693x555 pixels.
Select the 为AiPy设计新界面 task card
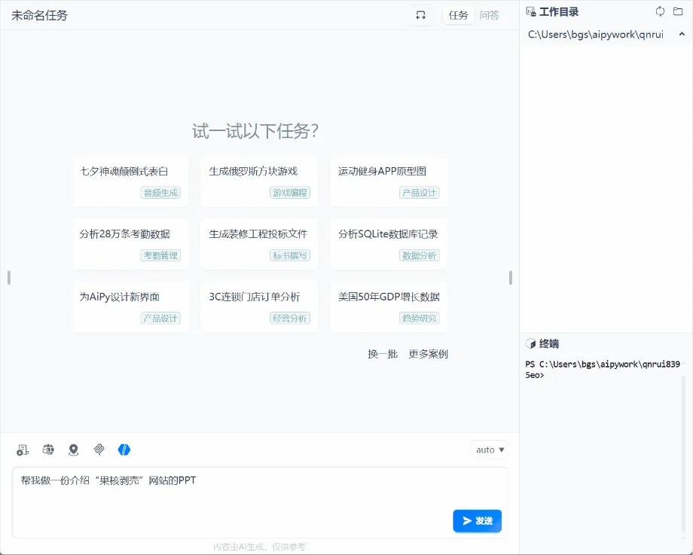[x=131, y=306]
